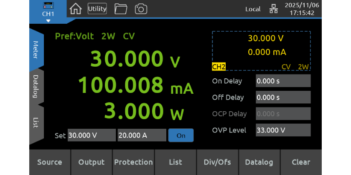Open the file folder icon
Viewport: 351px width, 175px height.
click(121, 9)
